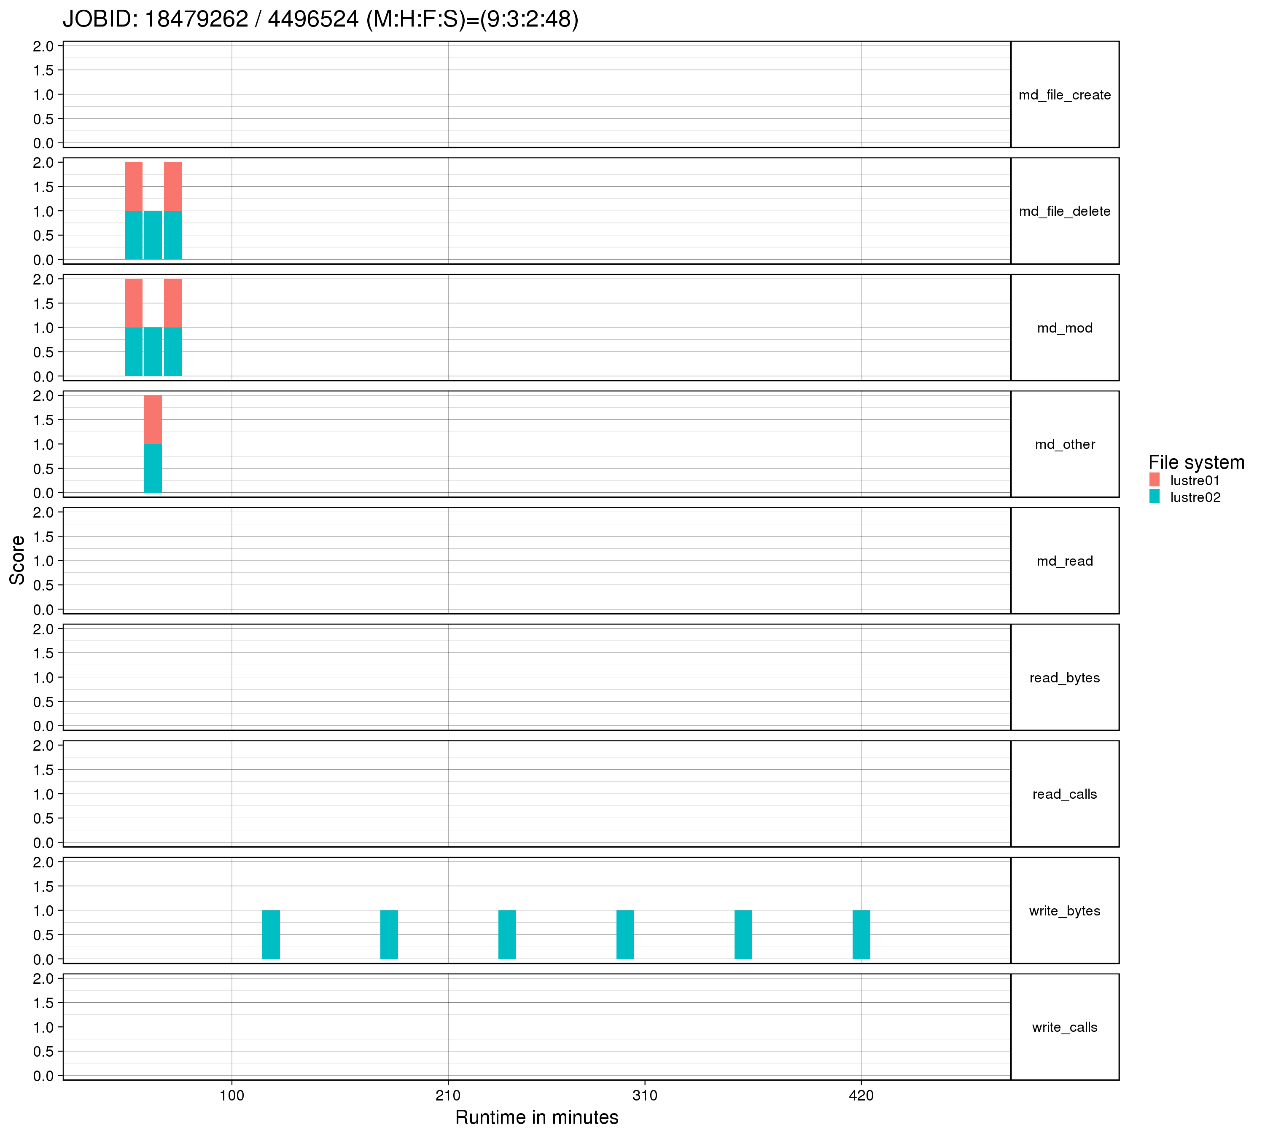
Task: Click the Runtime in minutes axis title
Action: pos(536,1117)
